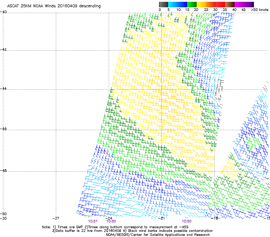Click the '25' legend scale label
The width and height of the screenshot is (270, 237).
(x=206, y=10)
